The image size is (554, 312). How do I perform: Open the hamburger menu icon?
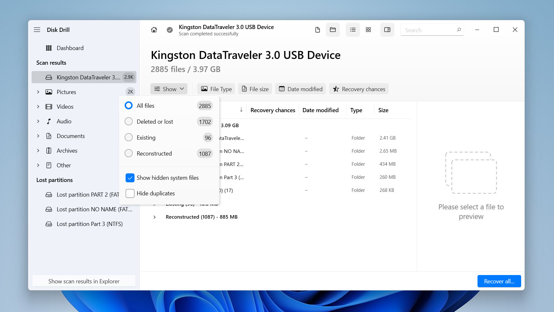click(37, 30)
